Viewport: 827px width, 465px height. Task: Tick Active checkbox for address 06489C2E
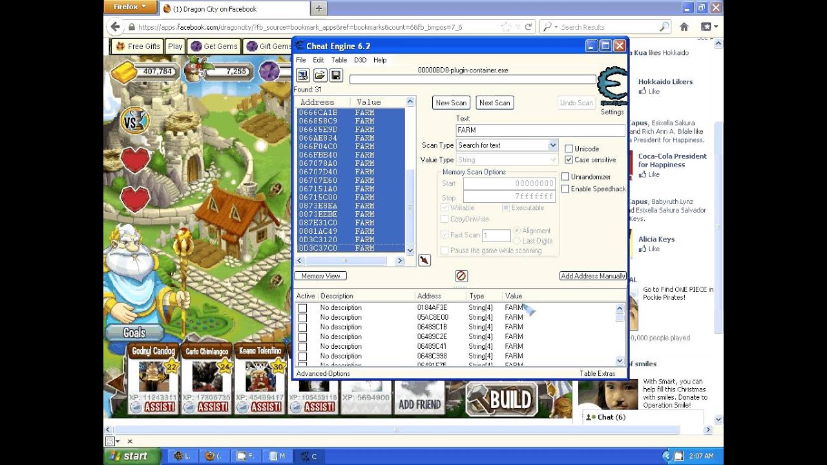pos(302,337)
